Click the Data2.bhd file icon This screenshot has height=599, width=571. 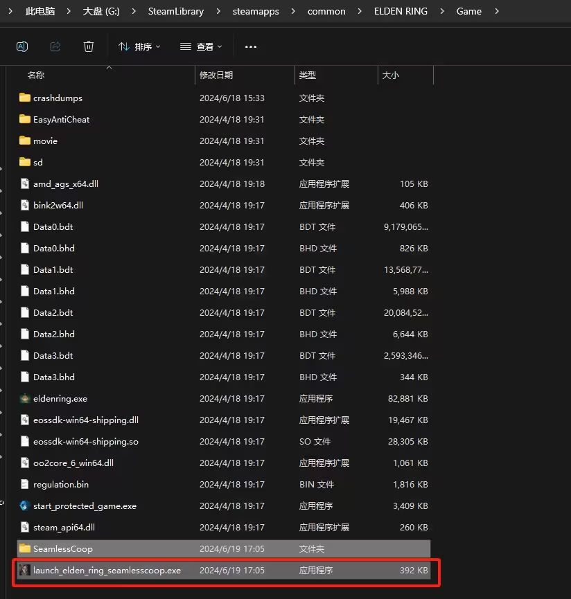pyautogui.click(x=25, y=334)
